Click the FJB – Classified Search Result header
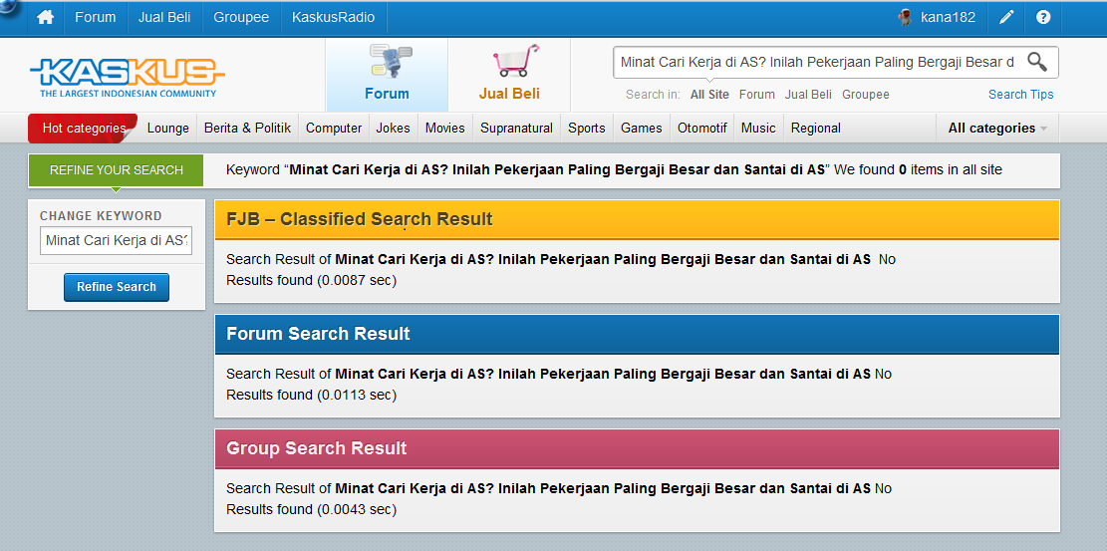 coord(637,219)
